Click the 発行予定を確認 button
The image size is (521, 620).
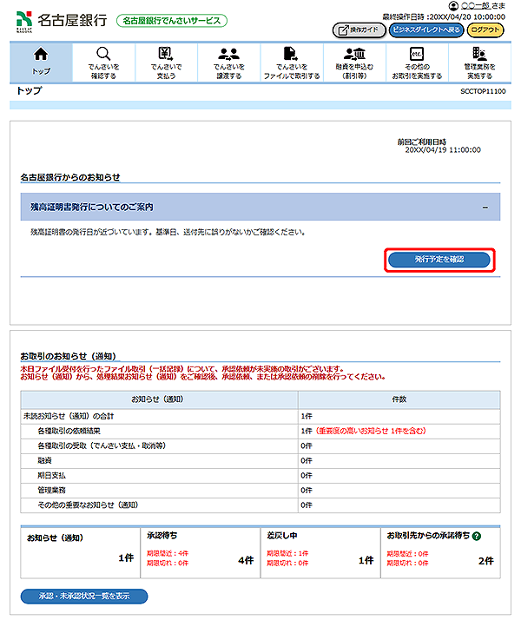[x=439, y=260]
